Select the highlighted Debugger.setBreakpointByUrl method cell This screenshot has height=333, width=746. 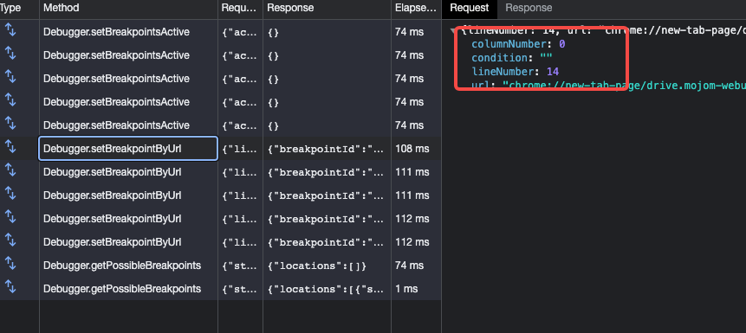pos(128,148)
